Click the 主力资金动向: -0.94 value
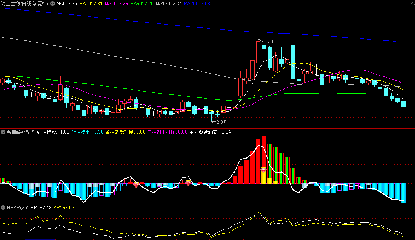The width and height of the screenshot is (415, 240). point(210,132)
